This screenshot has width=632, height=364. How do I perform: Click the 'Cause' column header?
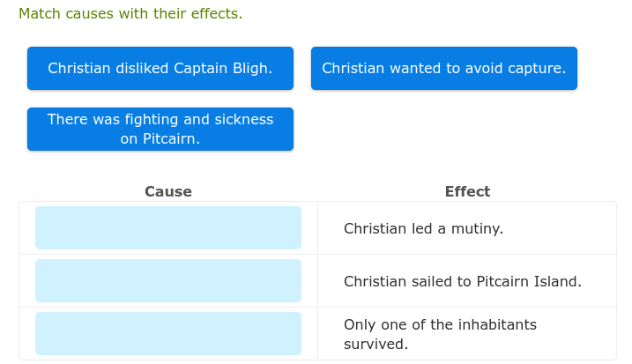(167, 191)
